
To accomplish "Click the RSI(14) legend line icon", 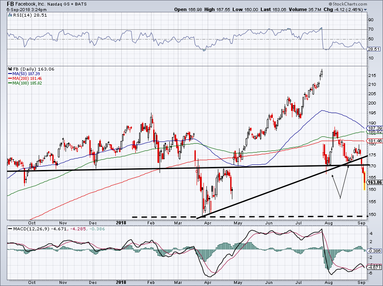I will [x=10, y=15].
